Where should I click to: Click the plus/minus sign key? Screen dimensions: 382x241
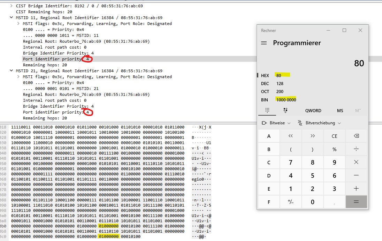(x=291, y=202)
